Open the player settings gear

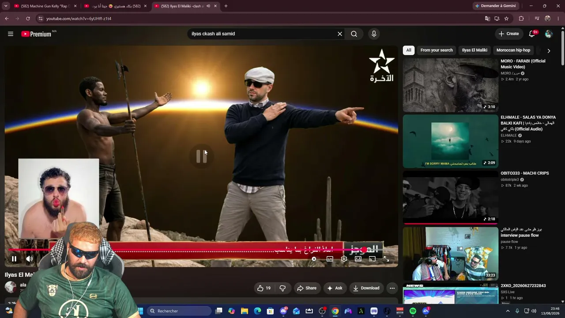pyautogui.click(x=344, y=259)
